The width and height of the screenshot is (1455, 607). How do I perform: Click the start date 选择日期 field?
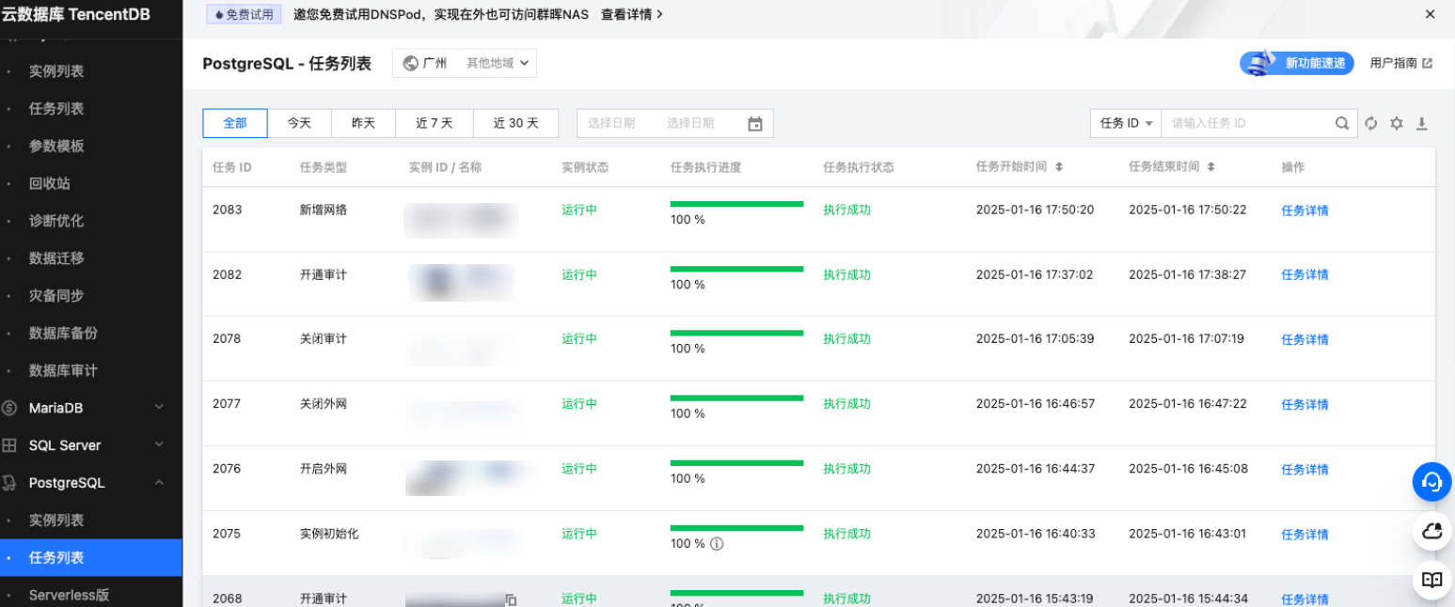[611, 123]
